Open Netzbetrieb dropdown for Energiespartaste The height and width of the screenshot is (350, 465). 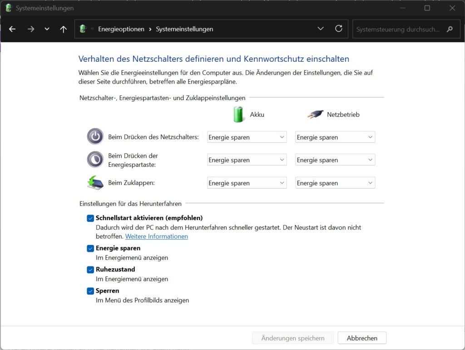335,160
